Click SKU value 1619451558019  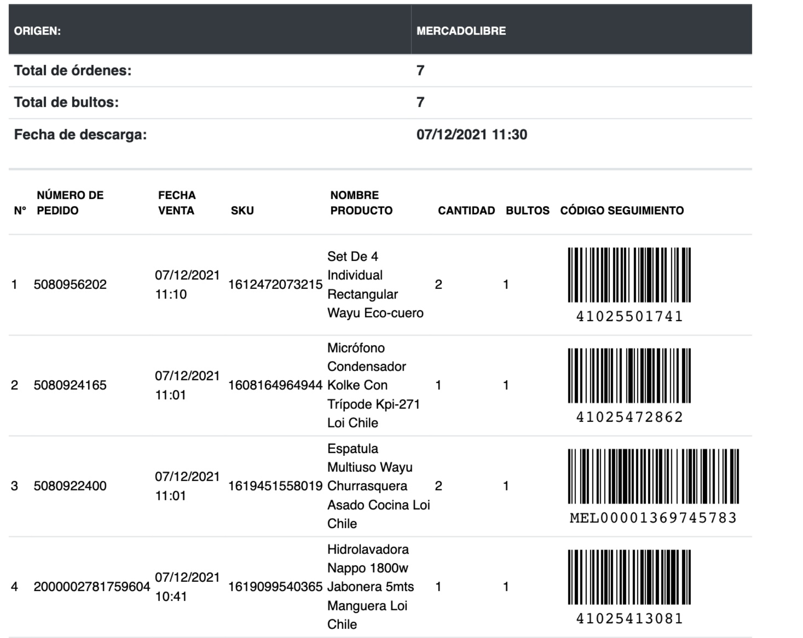275,486
